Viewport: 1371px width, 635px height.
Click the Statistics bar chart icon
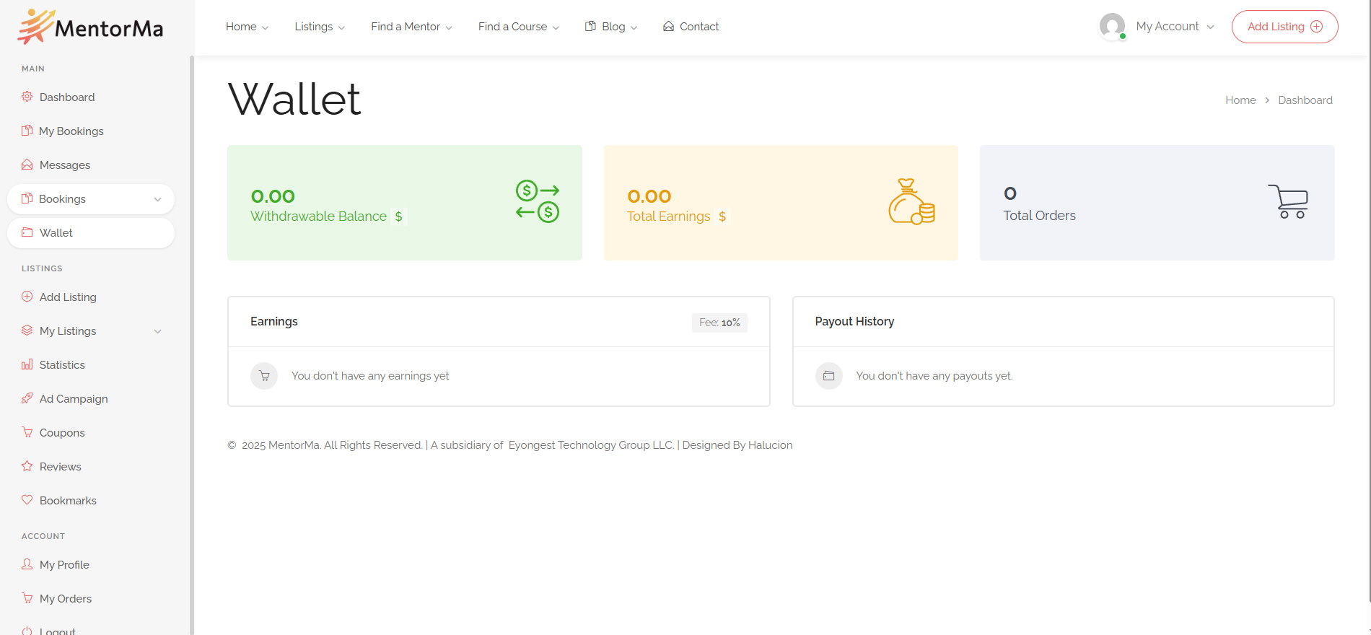coord(27,364)
